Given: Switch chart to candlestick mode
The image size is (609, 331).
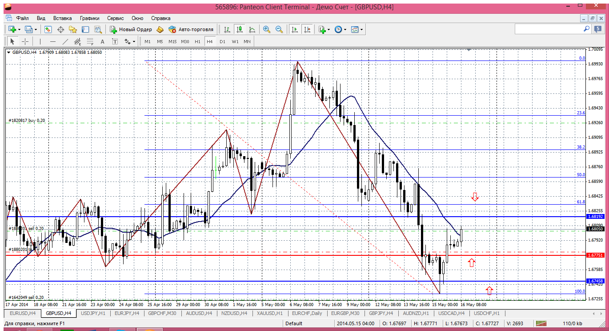Looking at the screenshot, I should (x=240, y=29).
